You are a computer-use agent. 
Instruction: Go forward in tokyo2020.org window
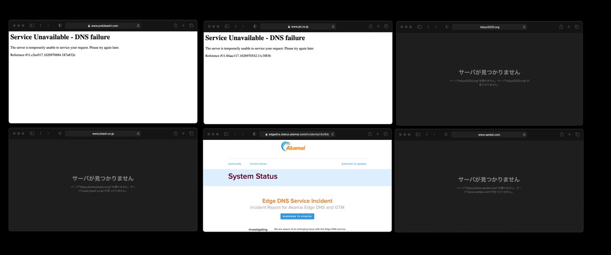[x=435, y=26]
